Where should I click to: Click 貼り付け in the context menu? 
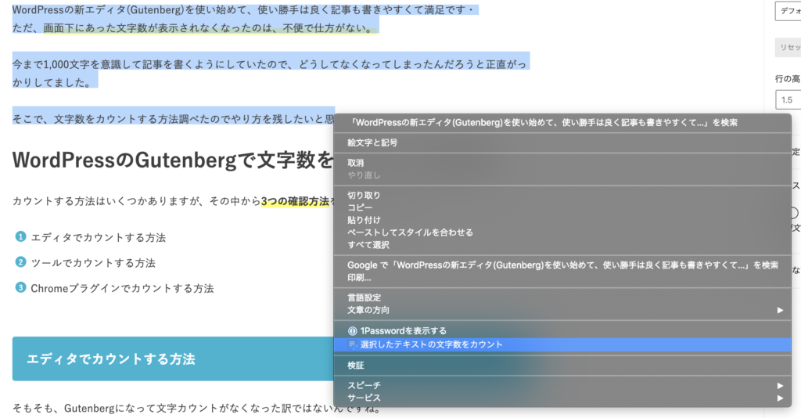(x=562, y=220)
